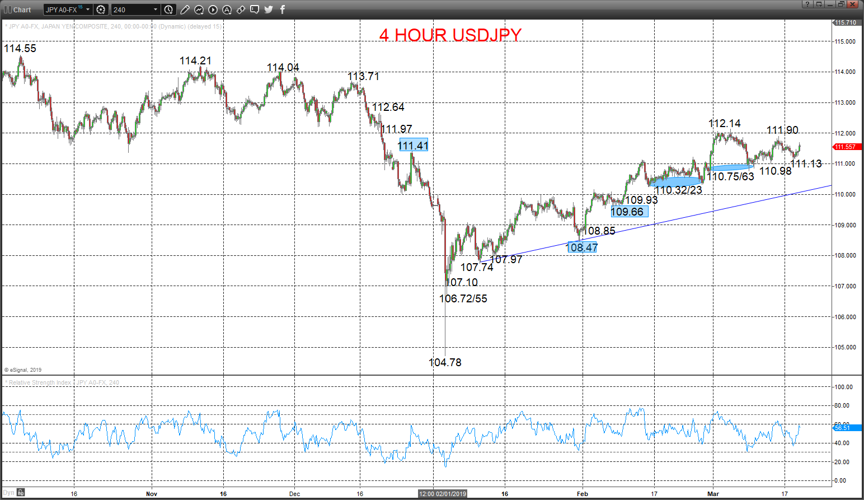Click the question mark help button
This screenshot has height=500, width=864.
[807, 4]
